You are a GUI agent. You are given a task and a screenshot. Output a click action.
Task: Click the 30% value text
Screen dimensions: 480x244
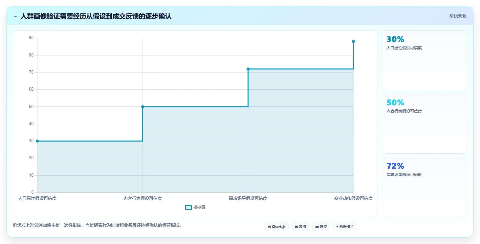(395, 39)
